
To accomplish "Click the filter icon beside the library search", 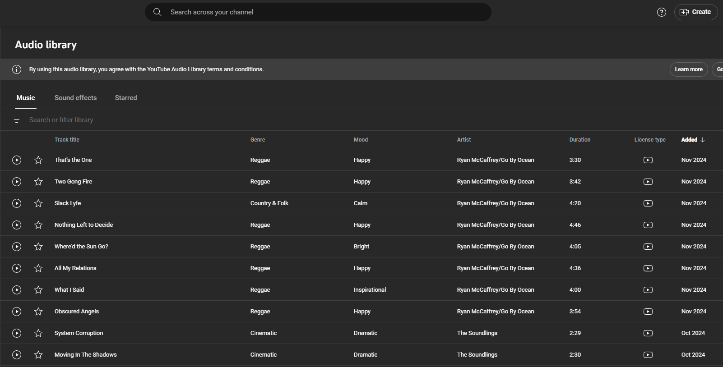I will [x=17, y=120].
